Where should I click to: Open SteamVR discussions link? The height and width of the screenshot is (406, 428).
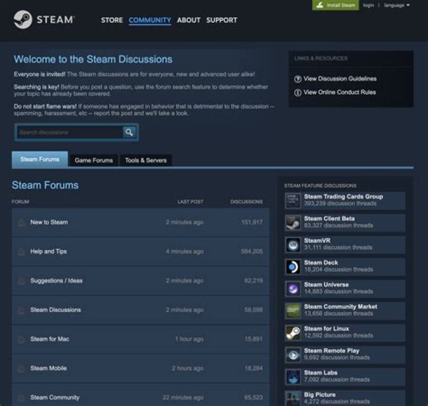317,240
